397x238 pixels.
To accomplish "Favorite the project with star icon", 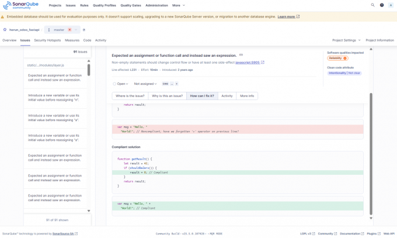I will (5, 29).
